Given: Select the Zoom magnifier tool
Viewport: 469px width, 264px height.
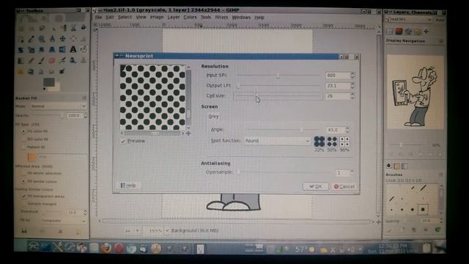Looking at the screenshot, I should tap(42, 39).
